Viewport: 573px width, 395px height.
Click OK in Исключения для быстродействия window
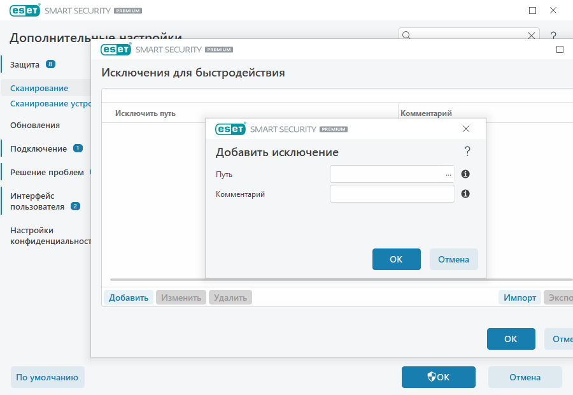coord(511,339)
